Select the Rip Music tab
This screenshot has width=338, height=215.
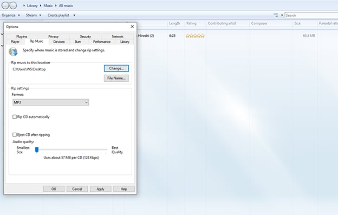point(36,41)
